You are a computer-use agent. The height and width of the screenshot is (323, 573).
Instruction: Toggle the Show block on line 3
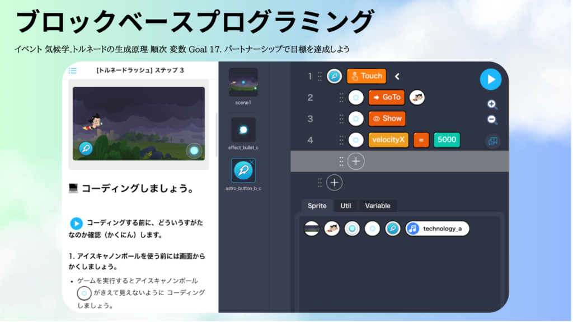387,118
